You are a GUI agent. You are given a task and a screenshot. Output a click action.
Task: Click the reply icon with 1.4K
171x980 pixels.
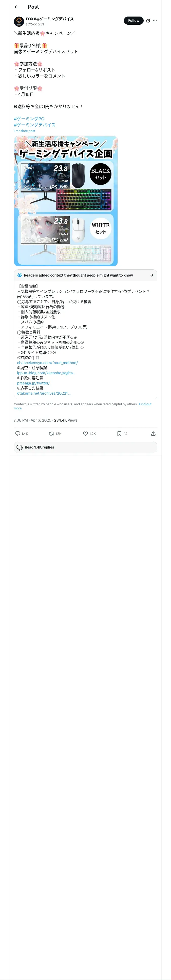[18, 433]
